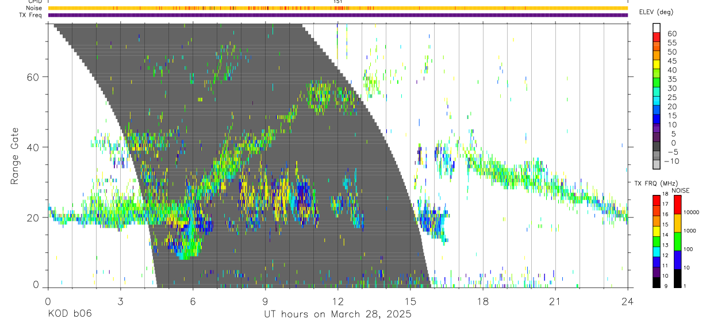Click the 100 value on NOISE colorbar

coord(689,249)
